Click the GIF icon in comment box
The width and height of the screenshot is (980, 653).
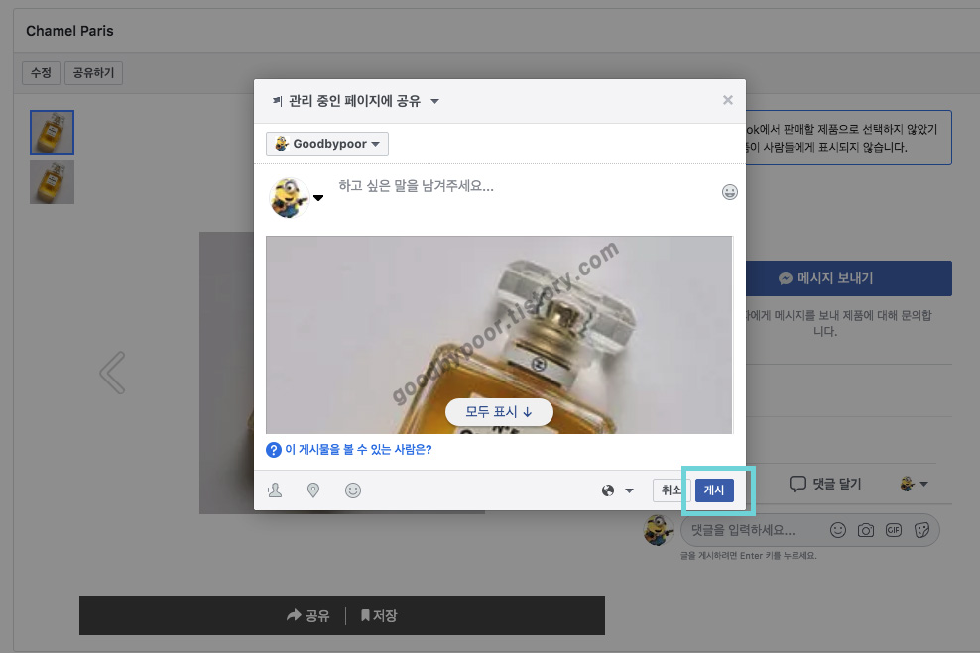pos(894,530)
